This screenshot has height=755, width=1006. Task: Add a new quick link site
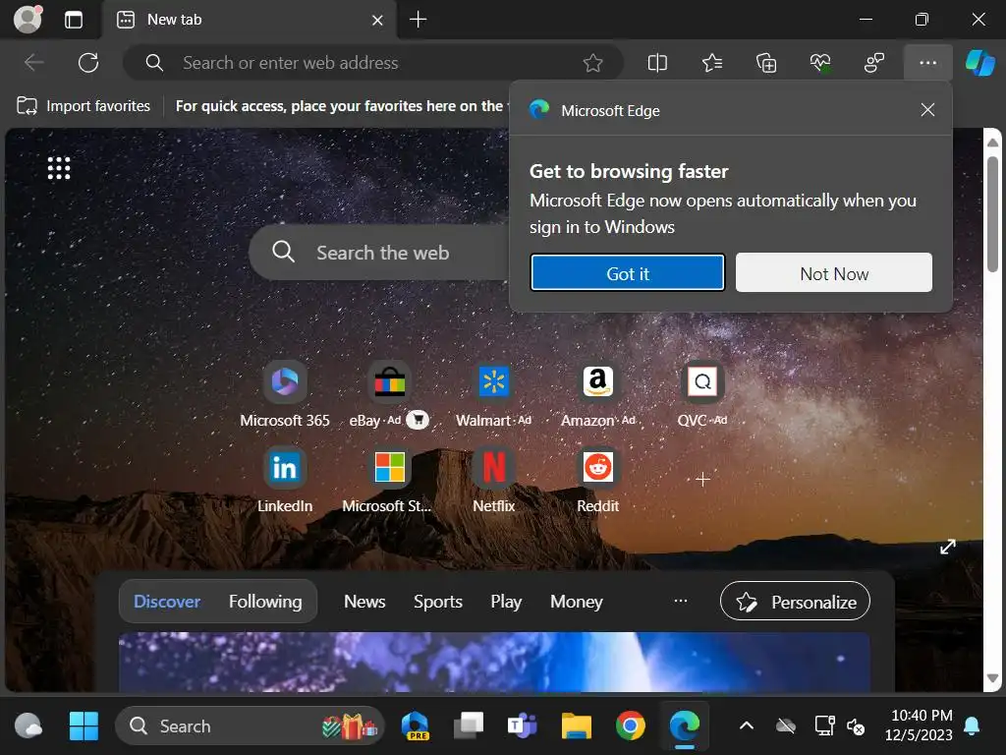(702, 479)
